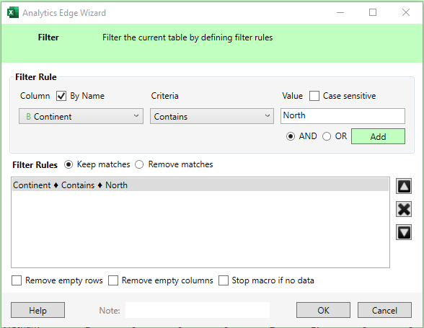Click the green Add button
424x328 pixels.
coord(378,136)
